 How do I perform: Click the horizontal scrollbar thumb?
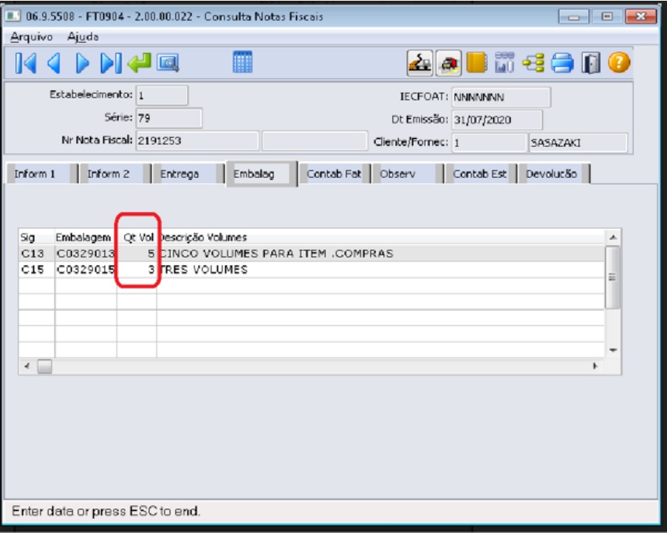tap(44, 366)
